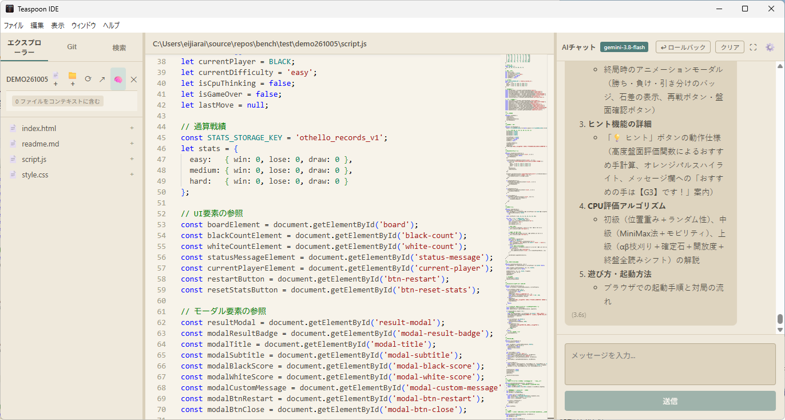Screen dimensions: 785x420
Task: Click the AI chat scrollbar down arrow
Action: click(779, 330)
